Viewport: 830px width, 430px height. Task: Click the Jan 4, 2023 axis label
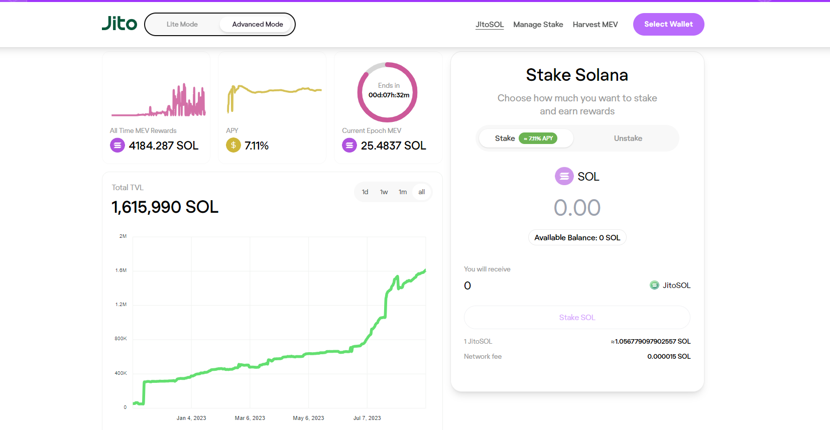pyautogui.click(x=191, y=418)
